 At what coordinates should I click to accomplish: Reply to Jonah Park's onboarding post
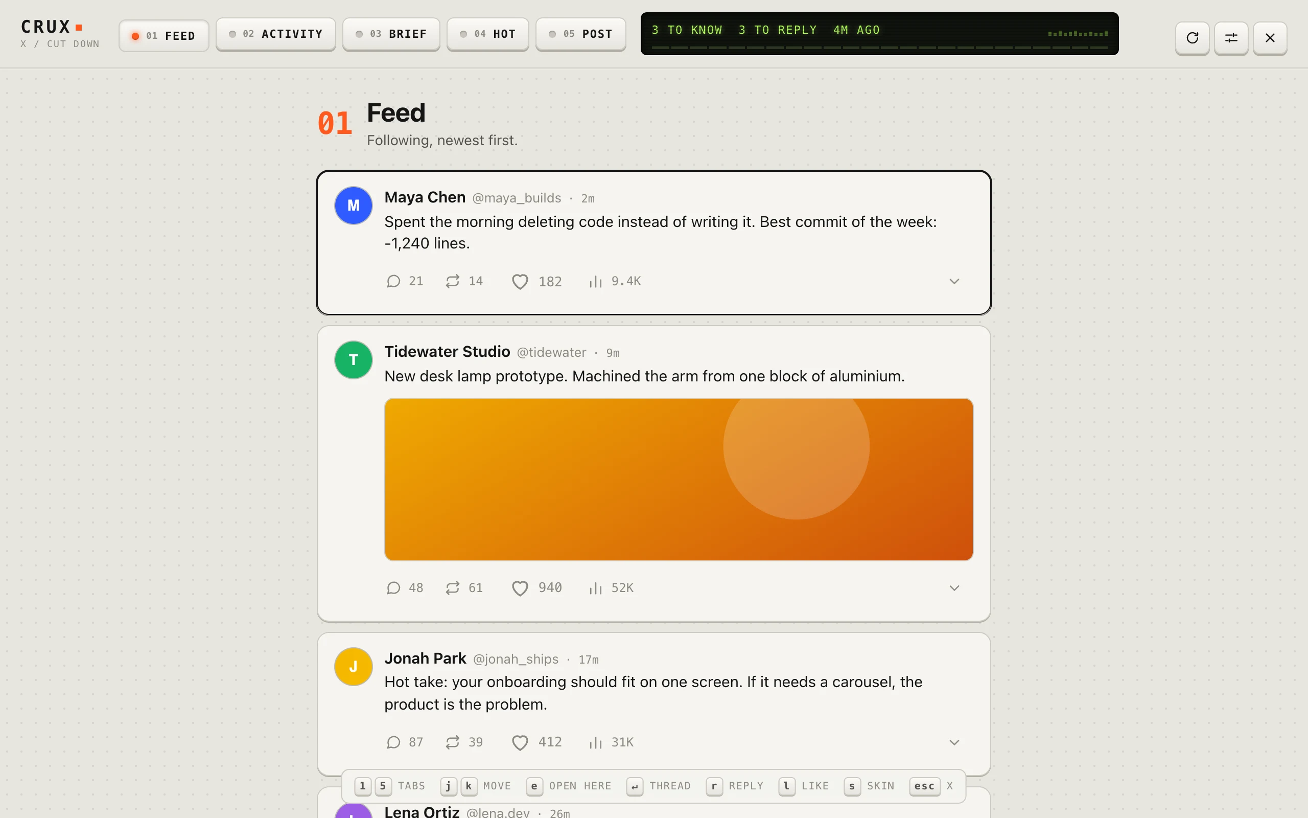coord(393,742)
